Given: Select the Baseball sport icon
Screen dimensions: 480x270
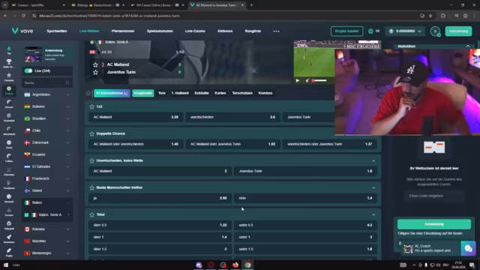Looking at the screenshot, I should click(9, 196).
